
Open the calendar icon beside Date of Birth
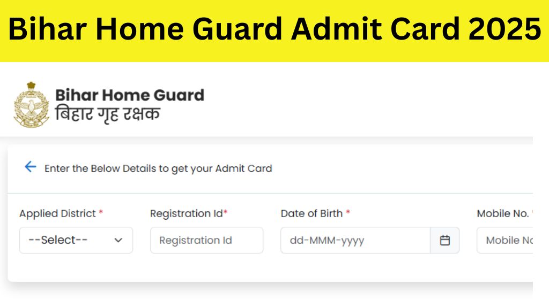click(x=446, y=240)
